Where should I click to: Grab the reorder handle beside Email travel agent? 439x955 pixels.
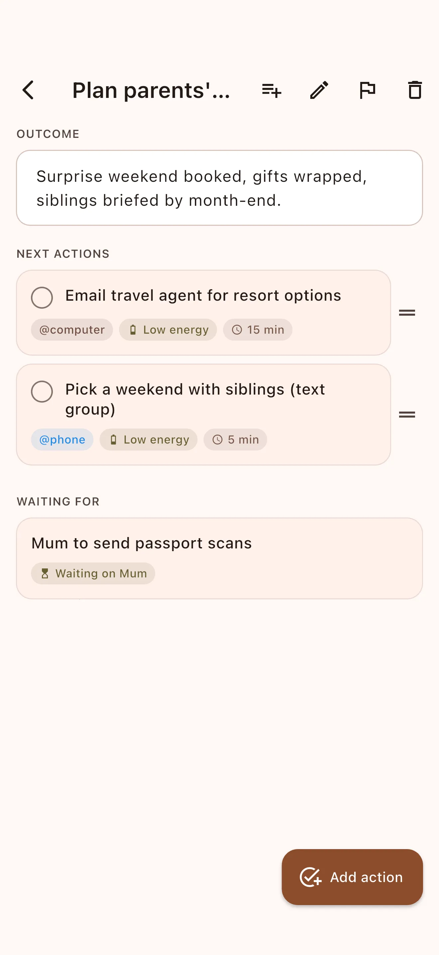[407, 313]
